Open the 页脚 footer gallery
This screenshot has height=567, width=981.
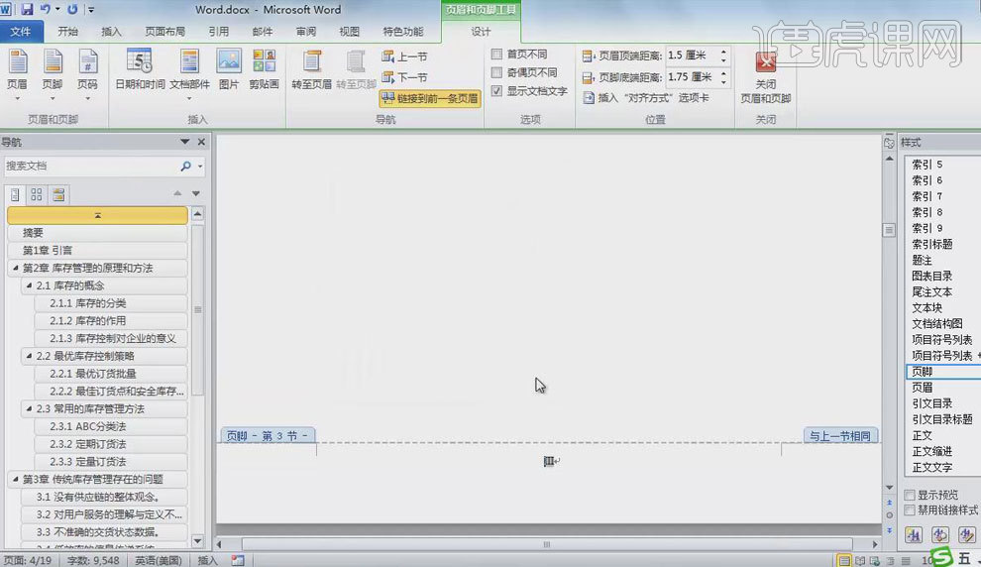pyautogui.click(x=53, y=75)
